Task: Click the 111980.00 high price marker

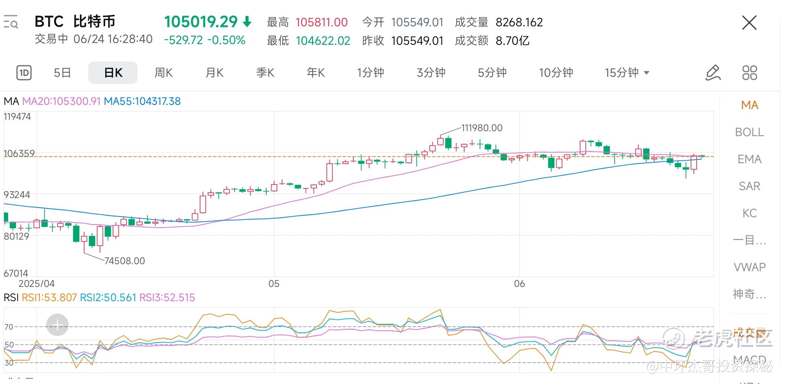Action: pyautogui.click(x=482, y=128)
